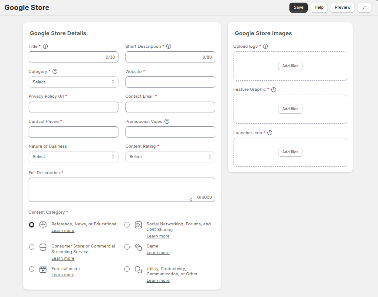Click inside the Full Description textarea
This screenshot has width=378, height=297.
point(122,190)
